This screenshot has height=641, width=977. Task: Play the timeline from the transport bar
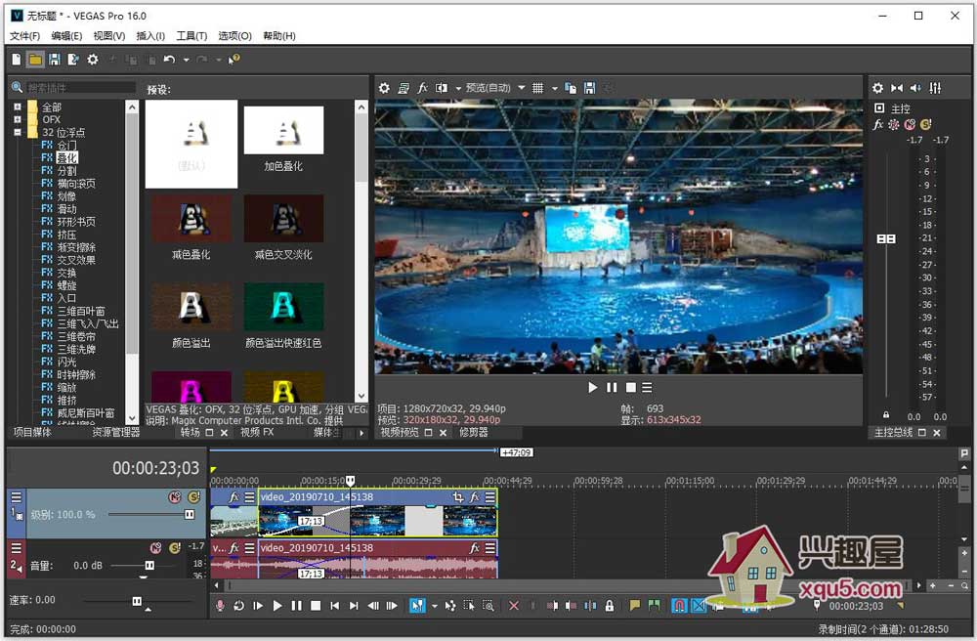point(277,605)
